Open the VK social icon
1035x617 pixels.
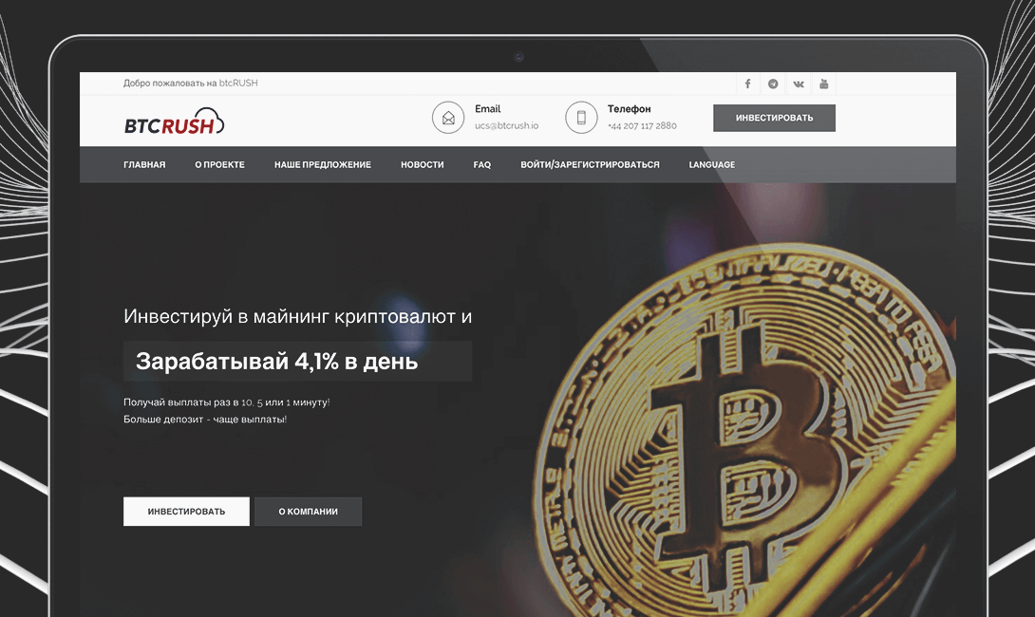coord(799,84)
